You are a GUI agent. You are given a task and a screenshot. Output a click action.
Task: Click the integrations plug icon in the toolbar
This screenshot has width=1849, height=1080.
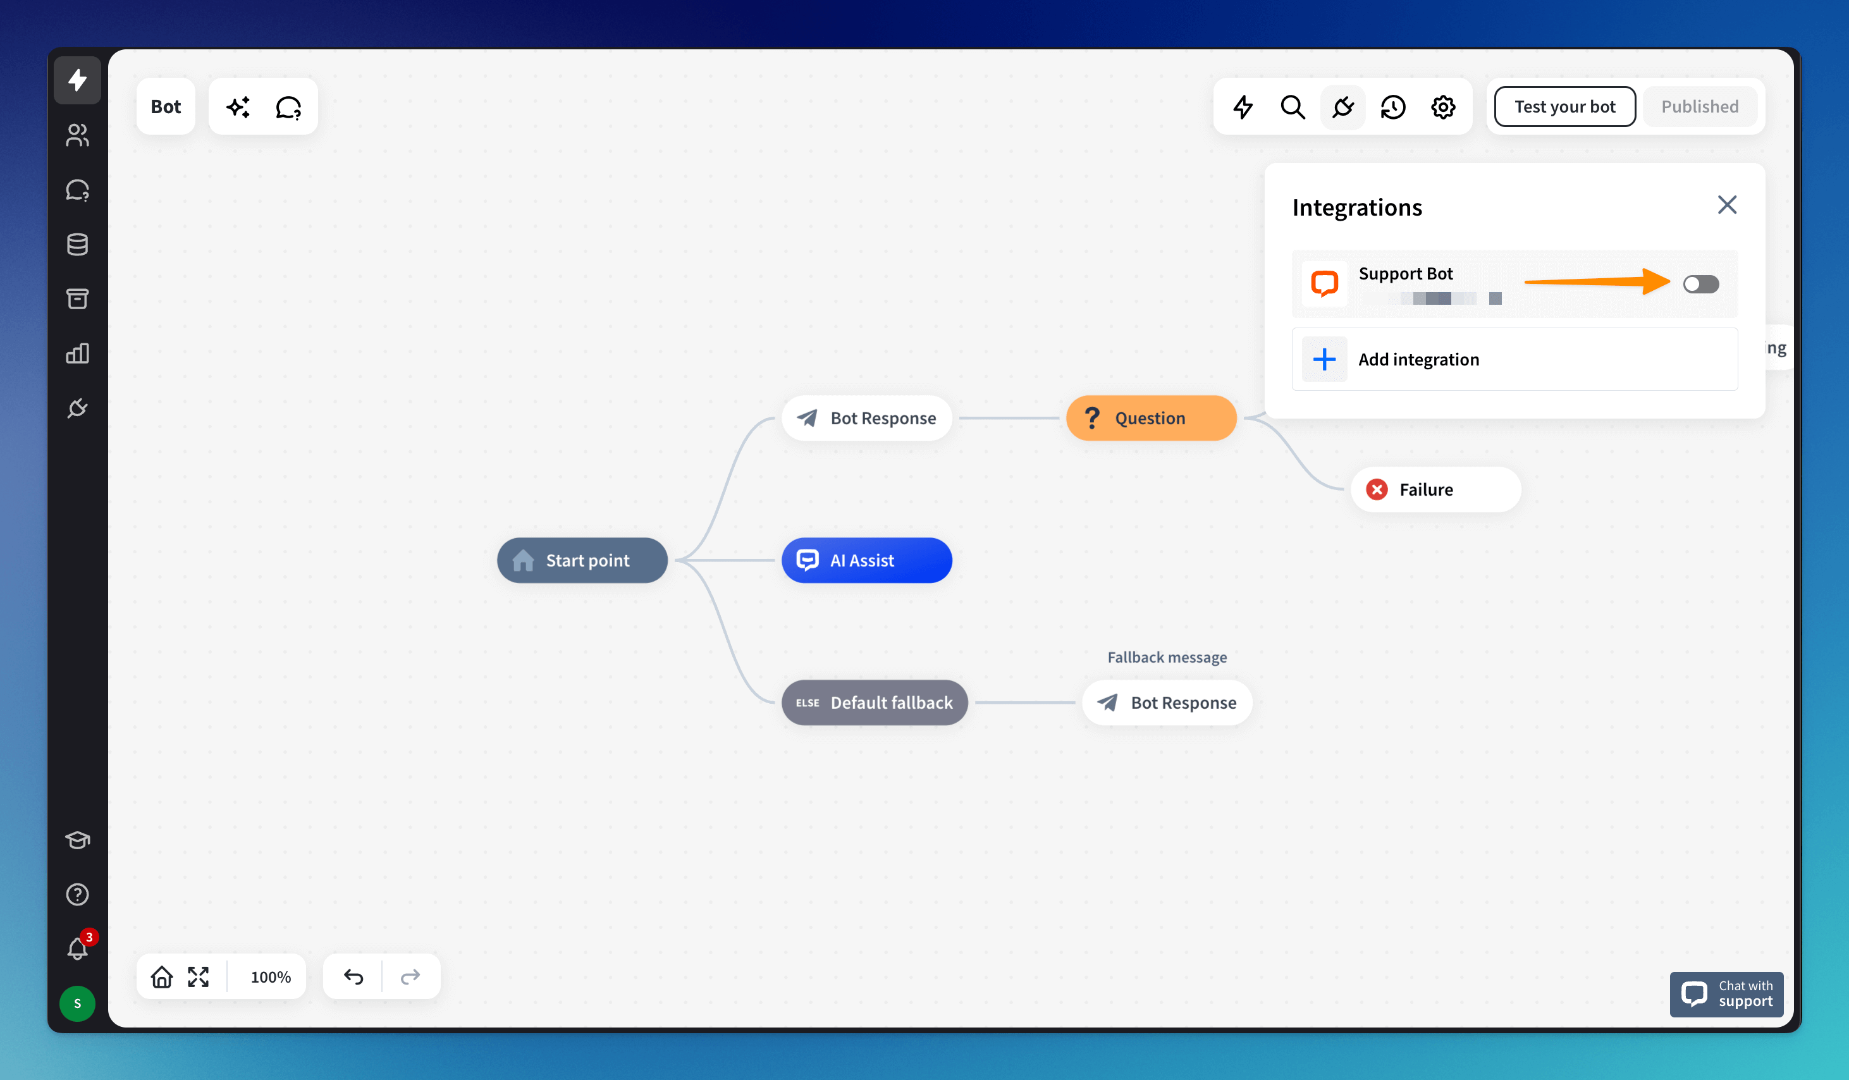[x=1342, y=107]
